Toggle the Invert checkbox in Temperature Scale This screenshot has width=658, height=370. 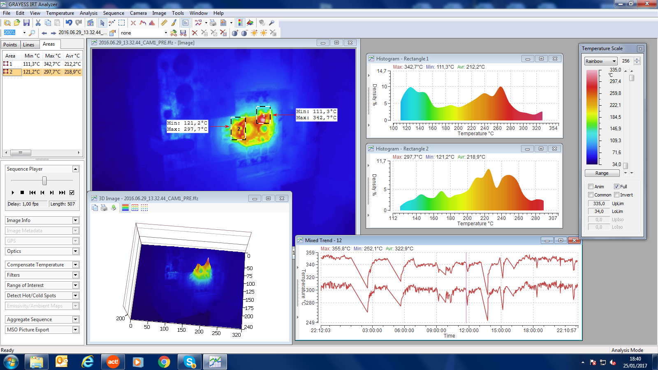617,195
